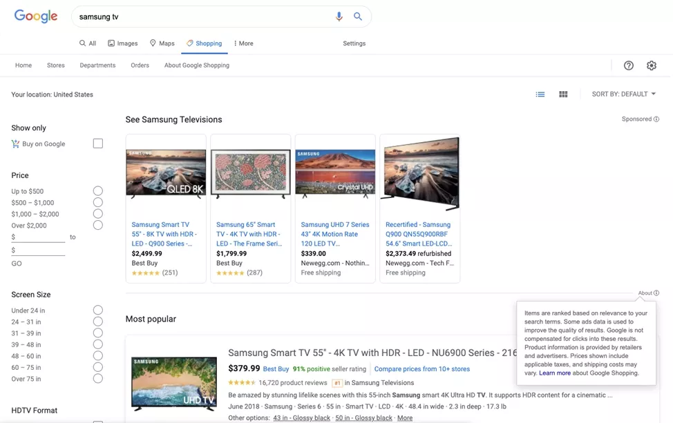The height and width of the screenshot is (423, 673).
Task: Click the maximum price field
Action: pos(38,250)
